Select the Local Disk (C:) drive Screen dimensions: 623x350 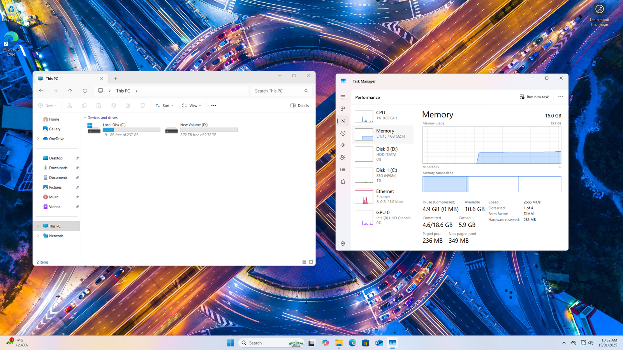(123, 129)
